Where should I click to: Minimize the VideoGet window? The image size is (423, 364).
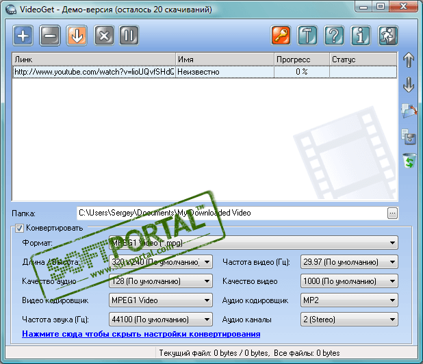coord(364,6)
